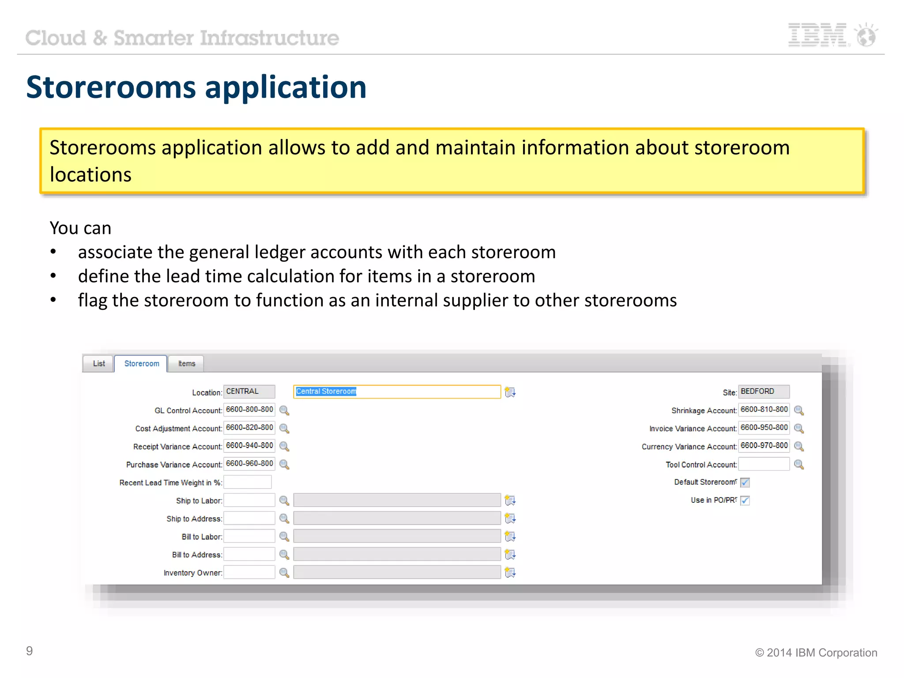Click the Central Storeroom description field
Viewport: 904px width, 678px height.
pyautogui.click(x=396, y=392)
